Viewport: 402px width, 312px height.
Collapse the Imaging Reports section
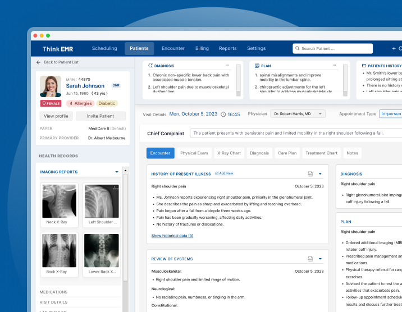pos(117,172)
